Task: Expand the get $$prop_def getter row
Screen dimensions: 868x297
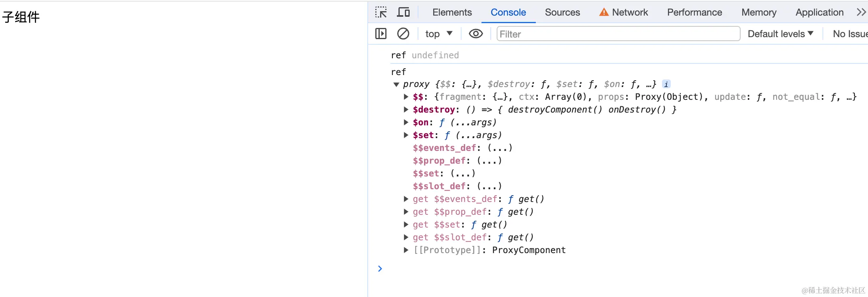Action: coord(406,212)
